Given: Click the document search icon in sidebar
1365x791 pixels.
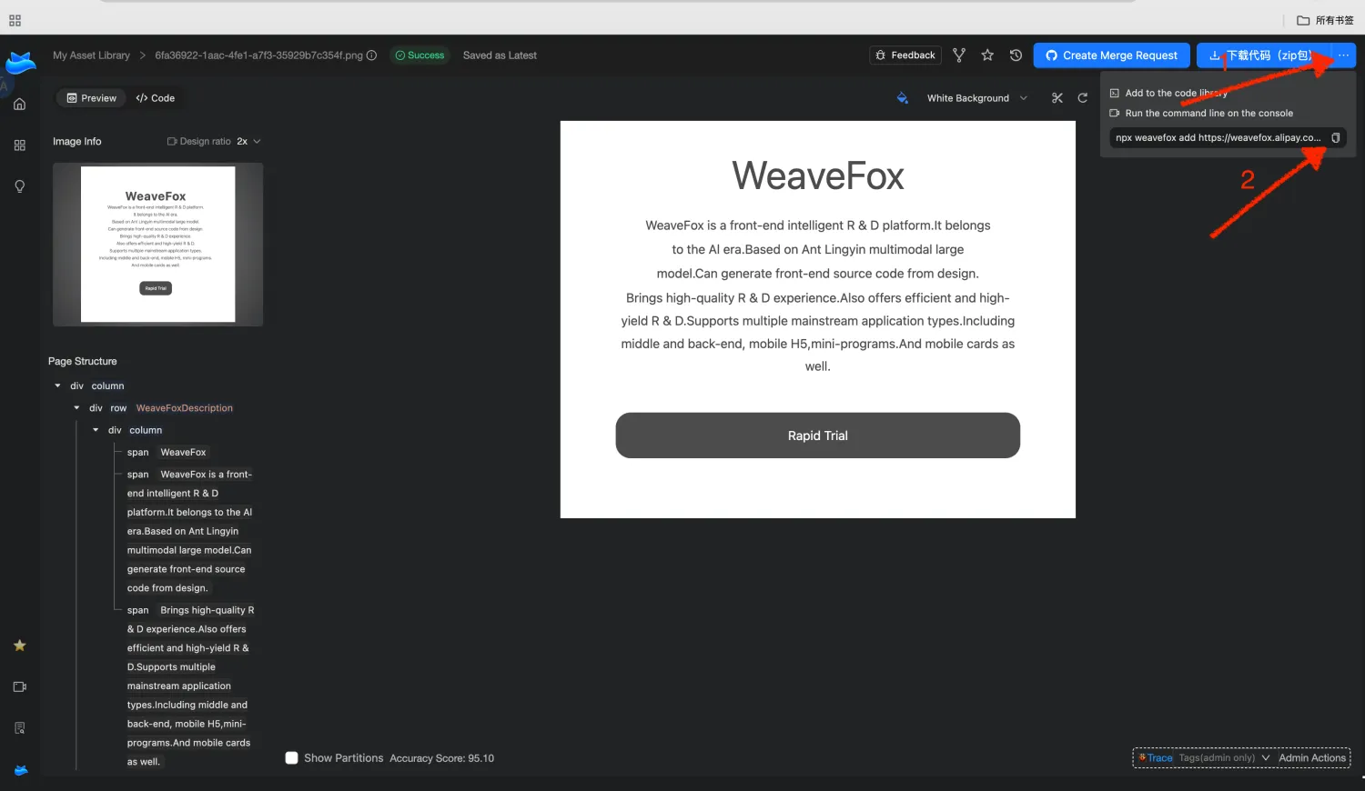Looking at the screenshot, I should point(19,728).
